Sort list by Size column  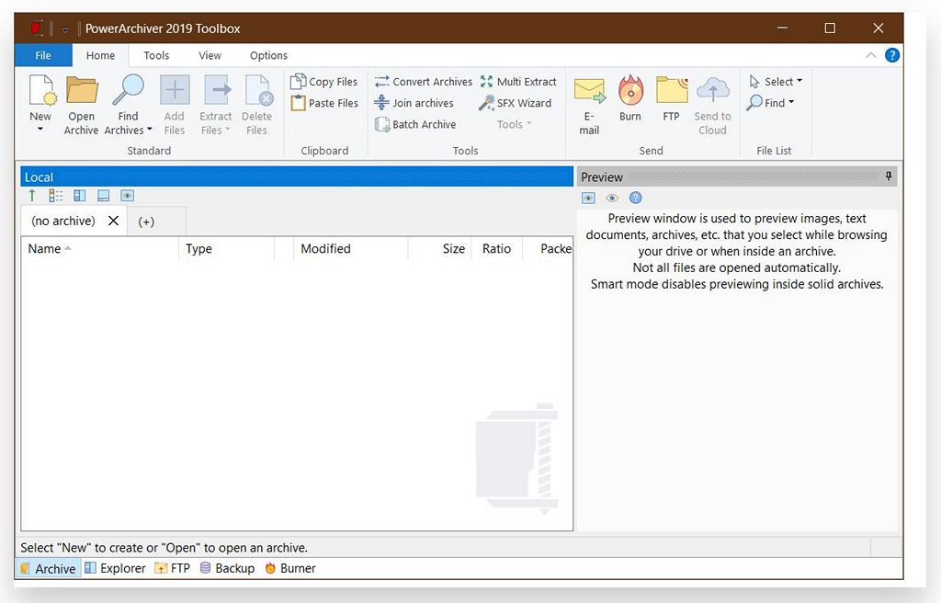[x=439, y=249]
